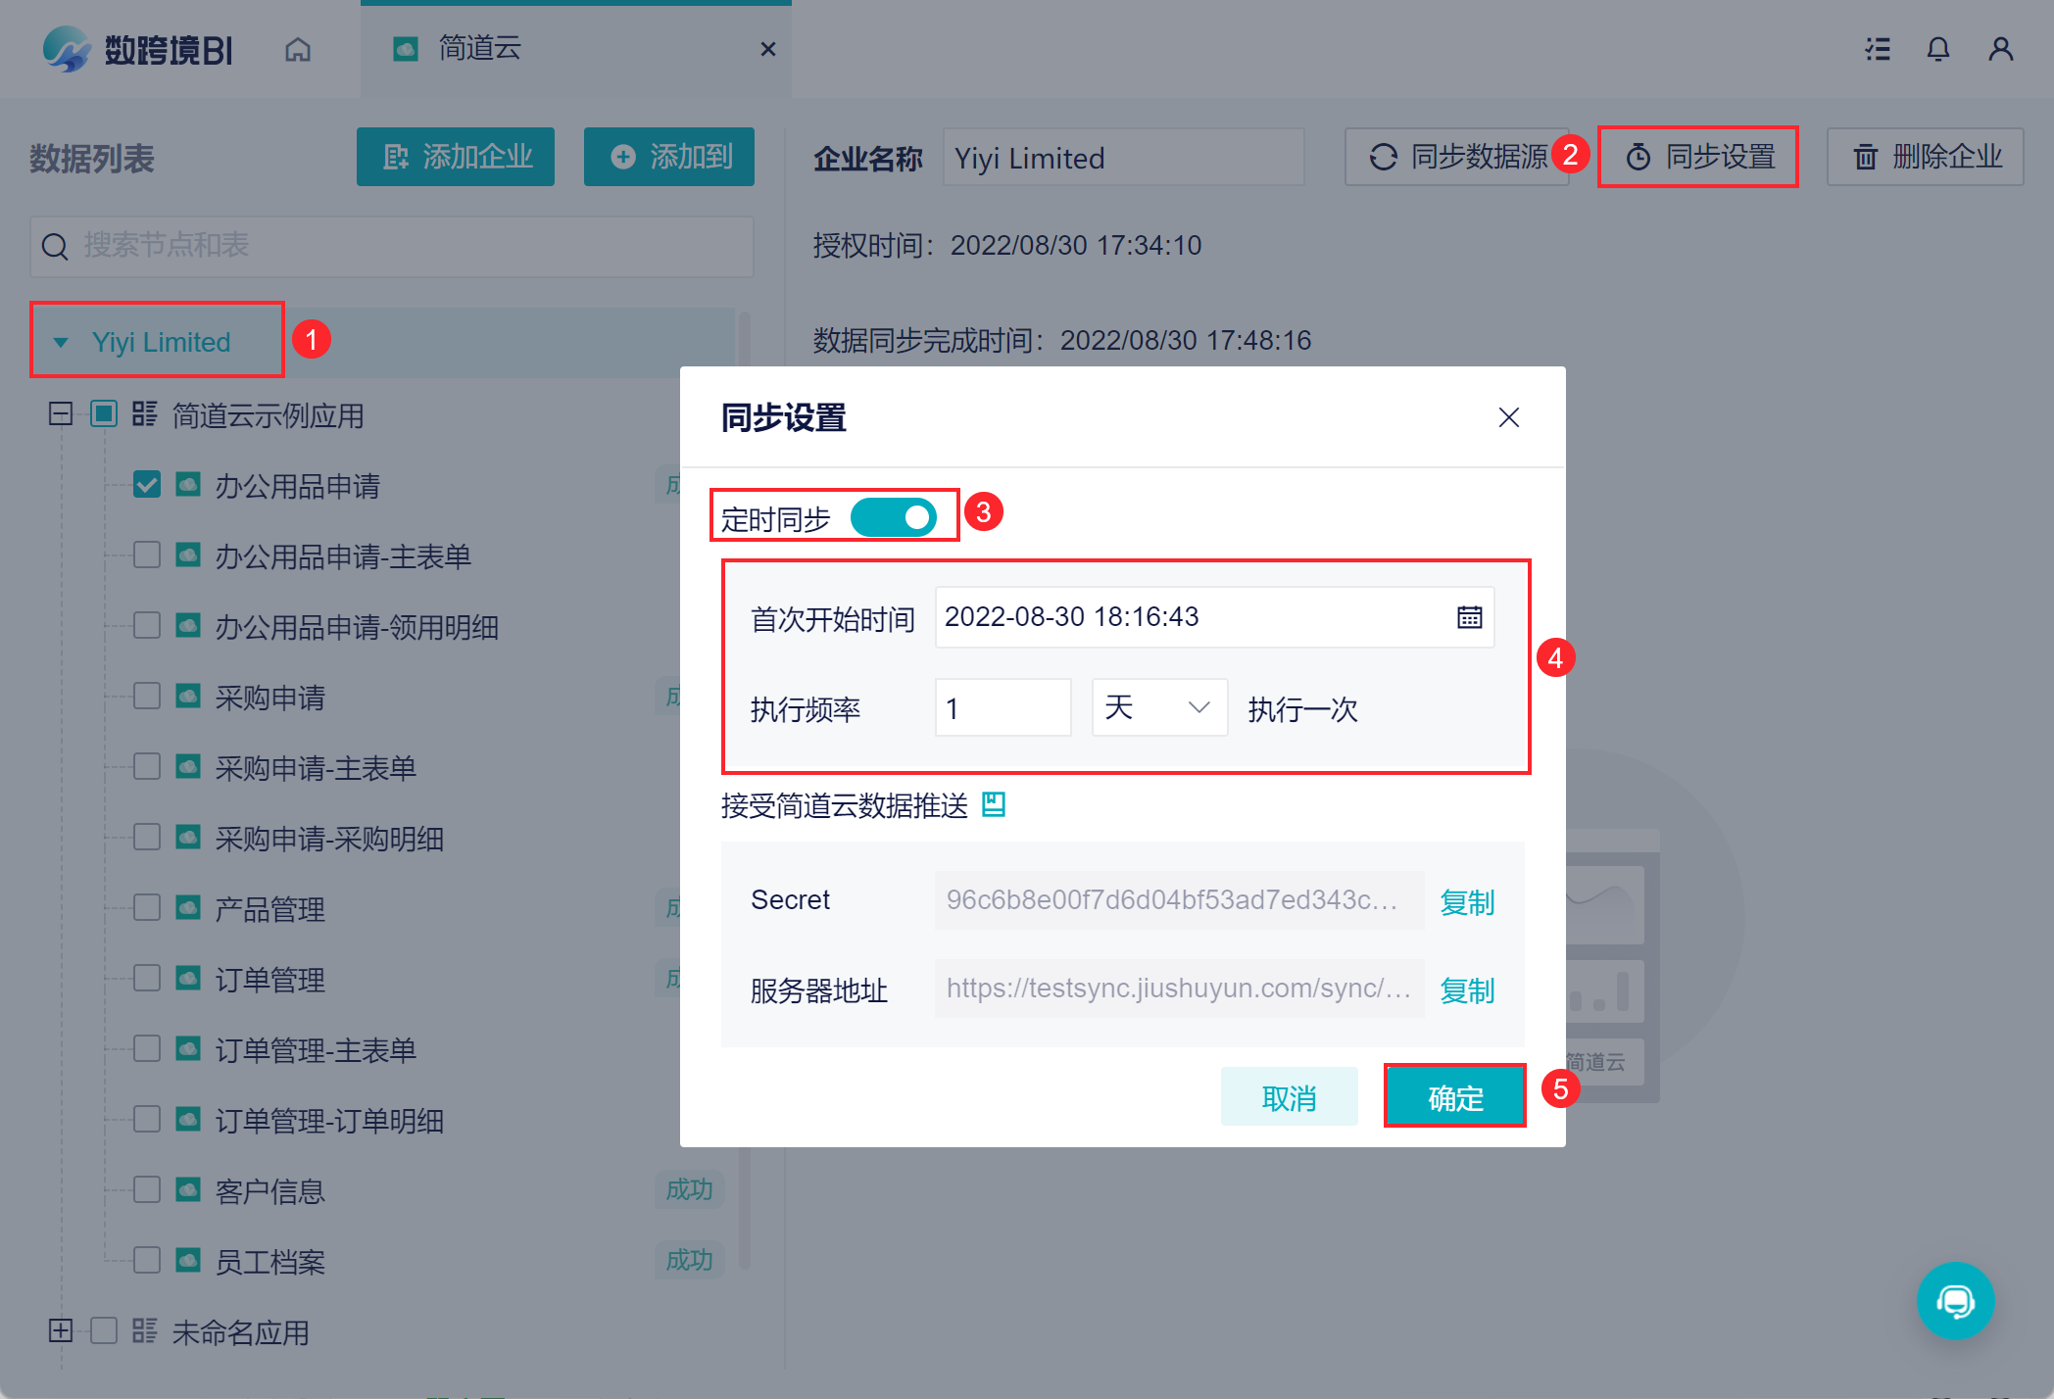Viewport: 2054px width, 1399px height.
Task: Expand the 未命名应用 tree node
Action: click(61, 1330)
